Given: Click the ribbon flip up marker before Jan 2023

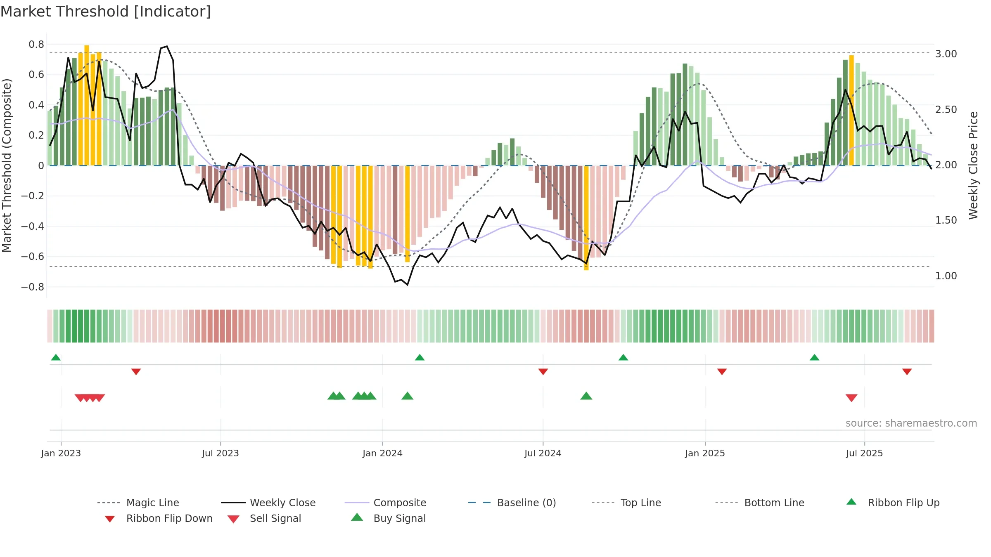Looking at the screenshot, I should 56,357.
